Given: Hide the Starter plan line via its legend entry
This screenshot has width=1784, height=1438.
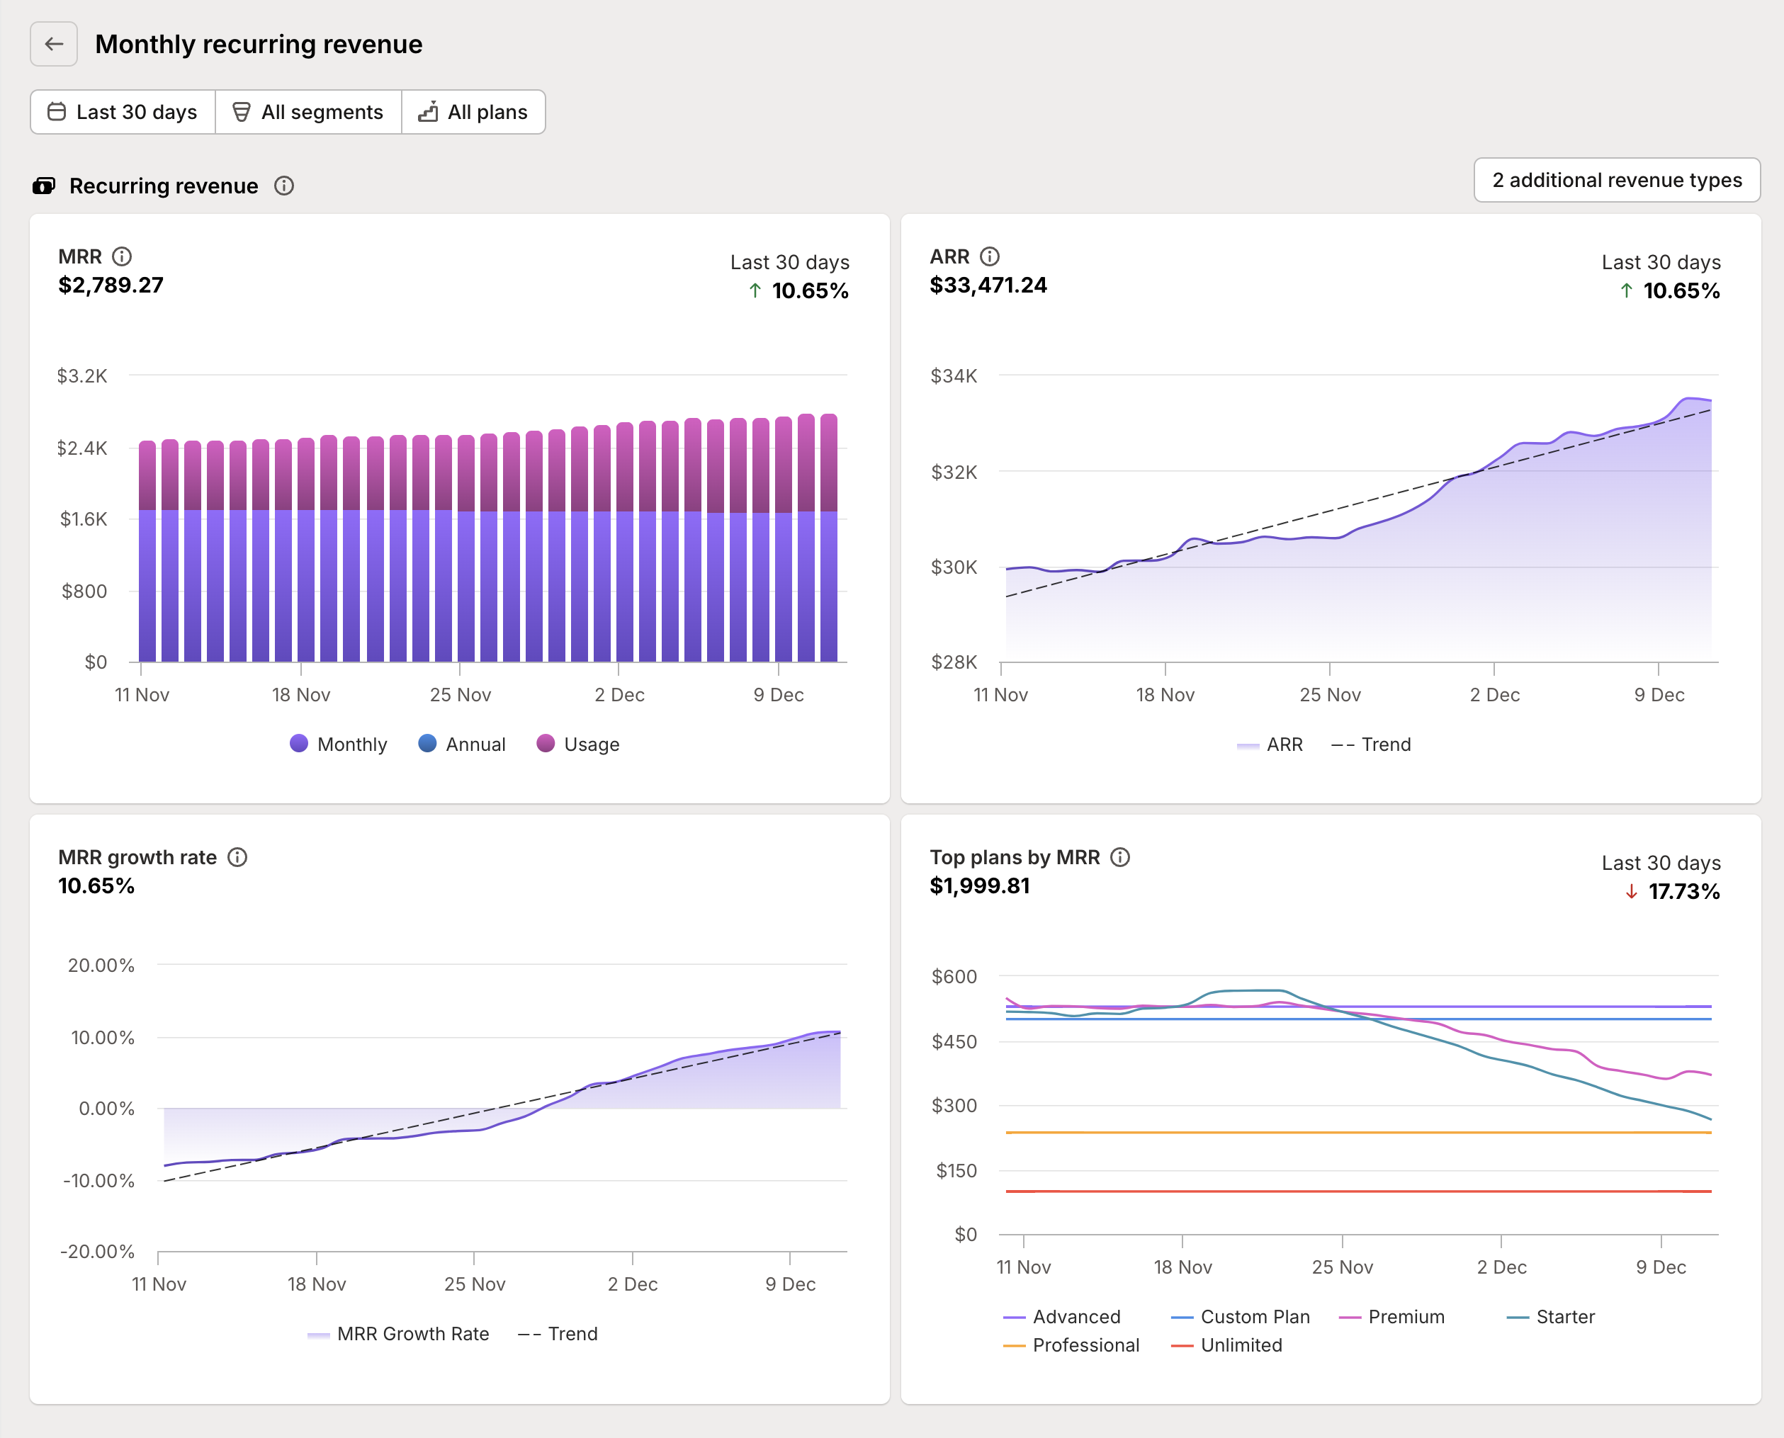Looking at the screenshot, I should tap(1552, 1316).
